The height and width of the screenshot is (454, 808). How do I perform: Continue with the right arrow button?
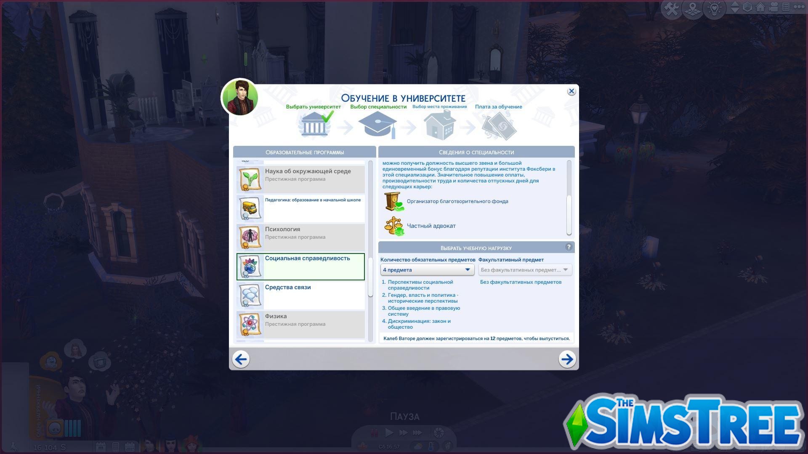point(567,359)
